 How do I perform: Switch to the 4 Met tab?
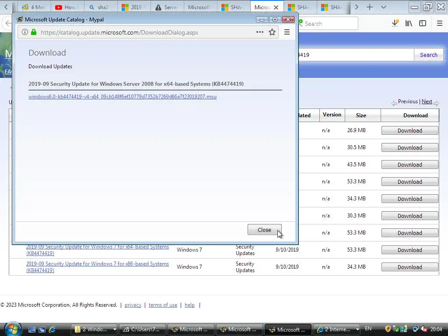pyautogui.click(x=34, y=7)
